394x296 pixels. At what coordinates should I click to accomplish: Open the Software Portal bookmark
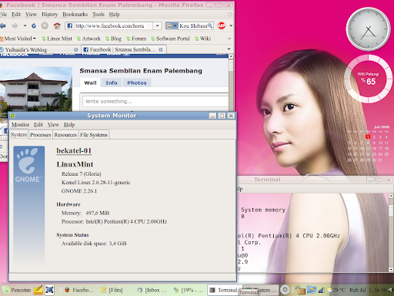pos(170,39)
